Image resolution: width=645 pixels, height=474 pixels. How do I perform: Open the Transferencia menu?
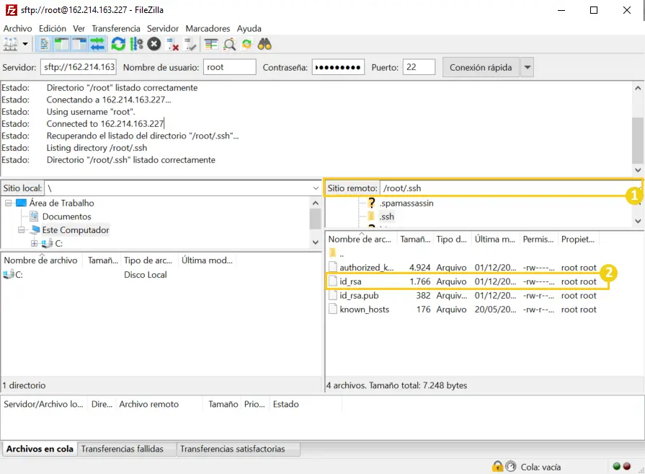pos(115,28)
